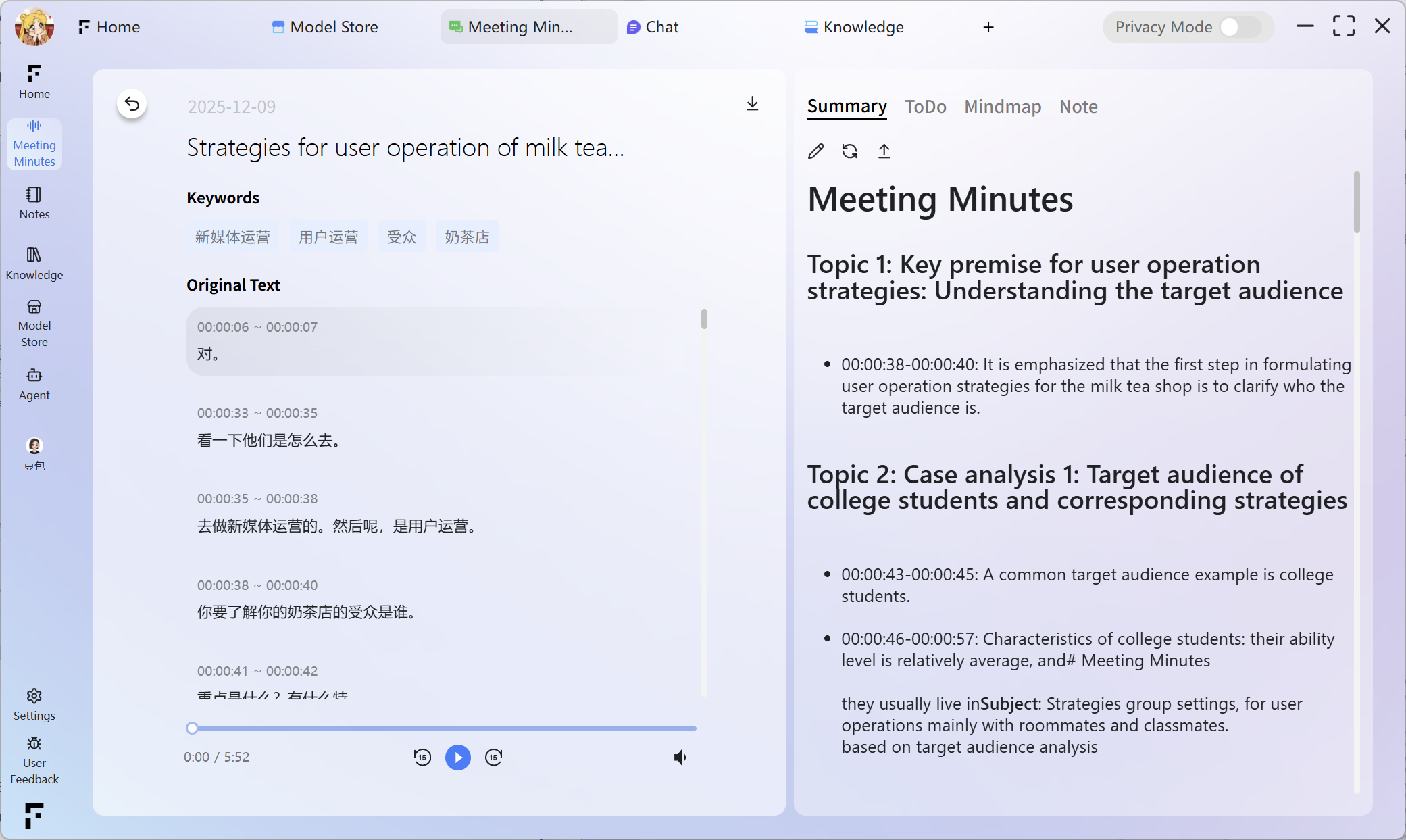Rewind audio 15 seconds
The image size is (1406, 840).
(x=422, y=758)
